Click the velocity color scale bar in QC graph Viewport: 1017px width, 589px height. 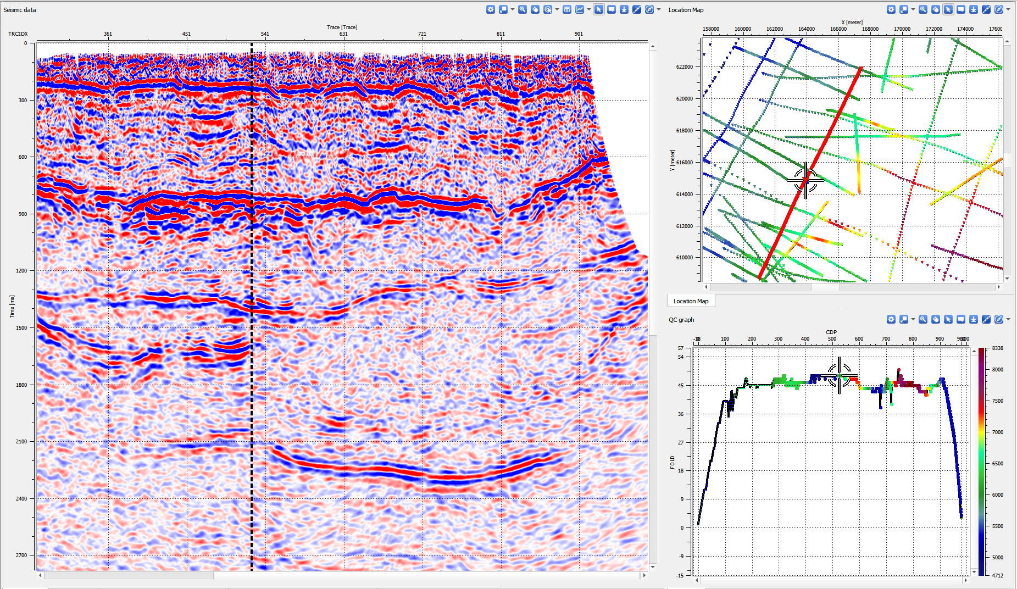pyautogui.click(x=981, y=462)
